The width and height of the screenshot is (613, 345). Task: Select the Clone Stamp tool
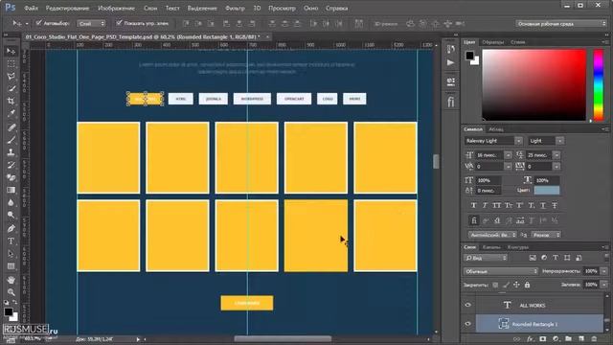pyautogui.click(x=11, y=152)
